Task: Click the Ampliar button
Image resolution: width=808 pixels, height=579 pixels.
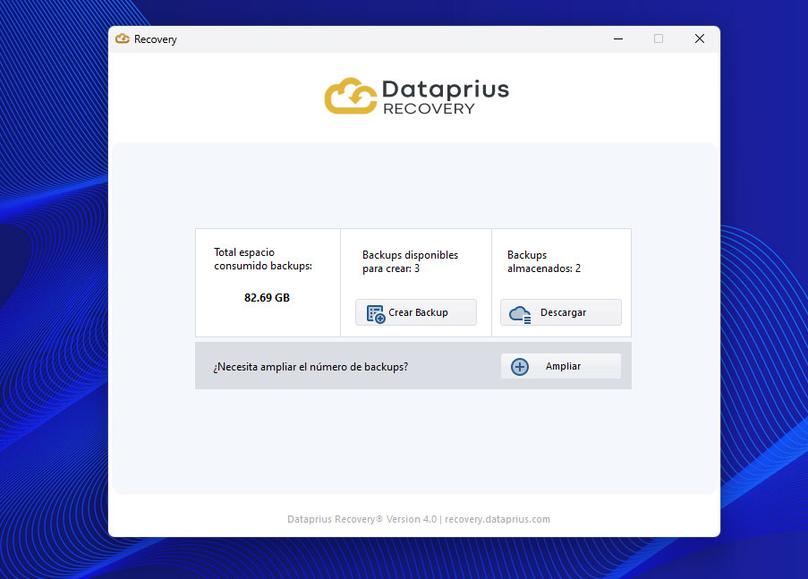Action: [x=561, y=366]
